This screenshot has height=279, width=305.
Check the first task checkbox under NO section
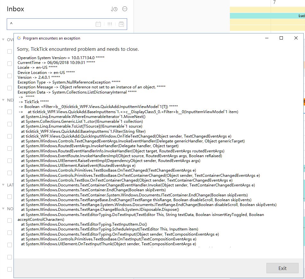coord(10,221)
